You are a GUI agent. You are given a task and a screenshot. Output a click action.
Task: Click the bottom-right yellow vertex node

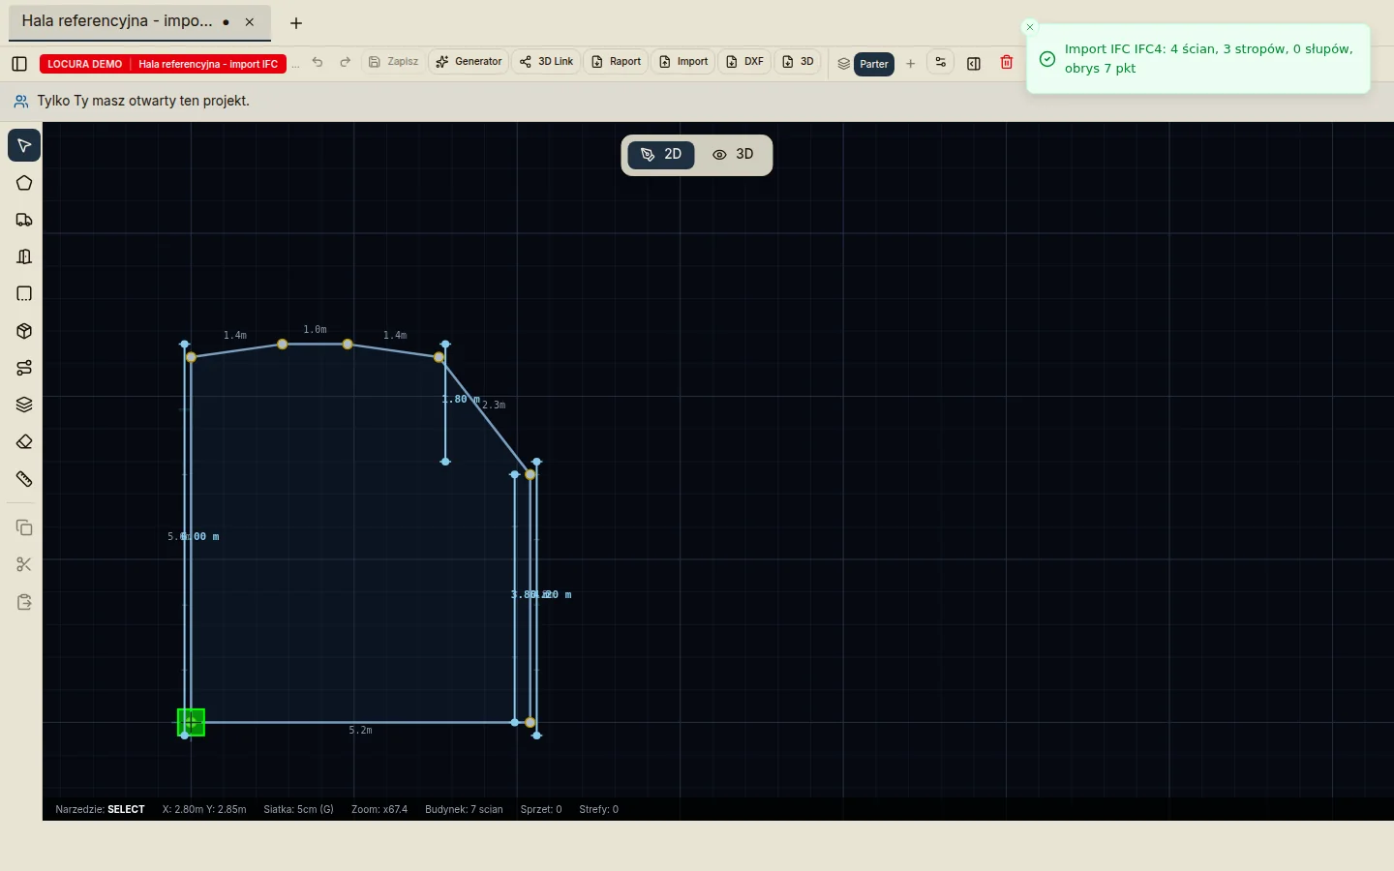point(530,723)
